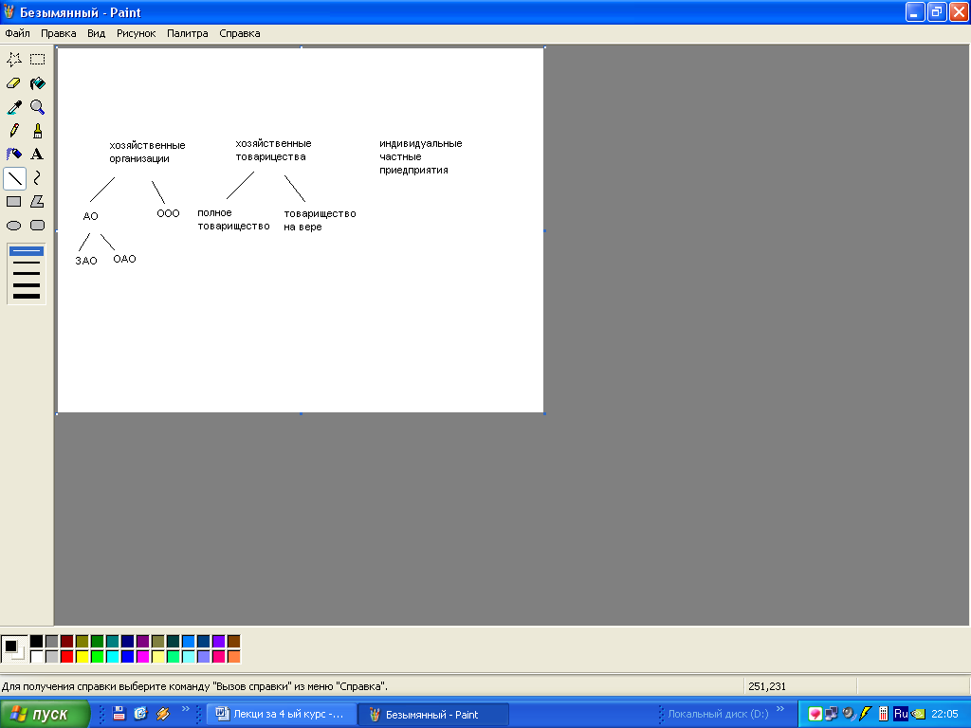Open the Справка menu
Viewport: 971px width, 728px height.
(240, 33)
